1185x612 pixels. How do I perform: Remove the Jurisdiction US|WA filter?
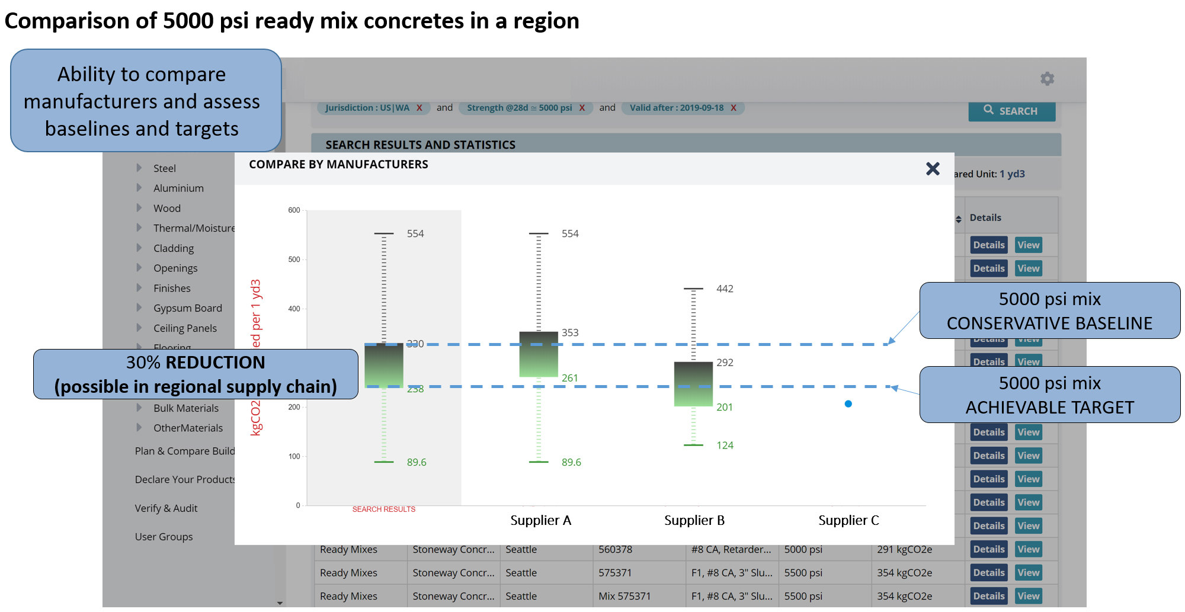coord(419,108)
